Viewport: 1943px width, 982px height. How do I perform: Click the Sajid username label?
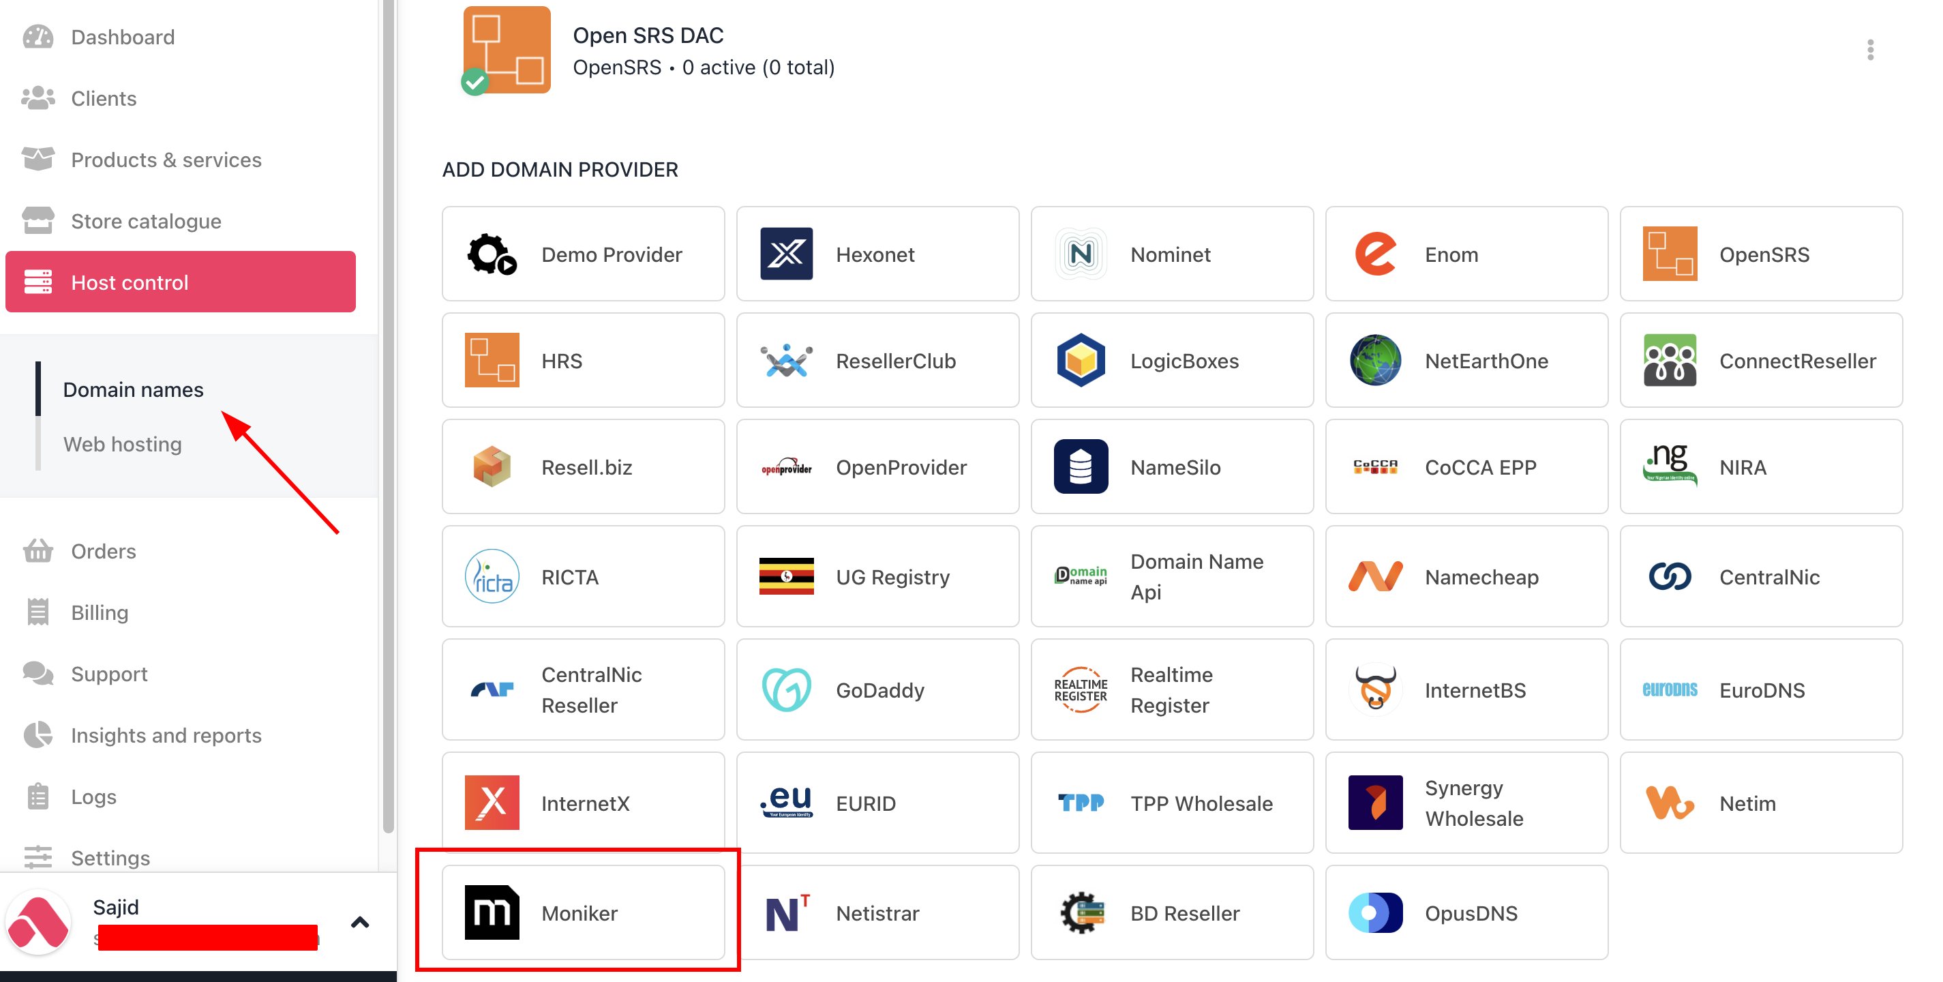point(115,906)
